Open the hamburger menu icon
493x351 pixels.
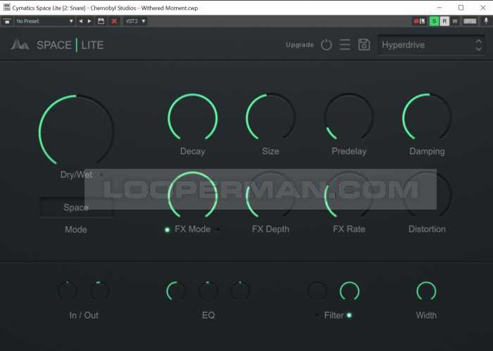[345, 45]
